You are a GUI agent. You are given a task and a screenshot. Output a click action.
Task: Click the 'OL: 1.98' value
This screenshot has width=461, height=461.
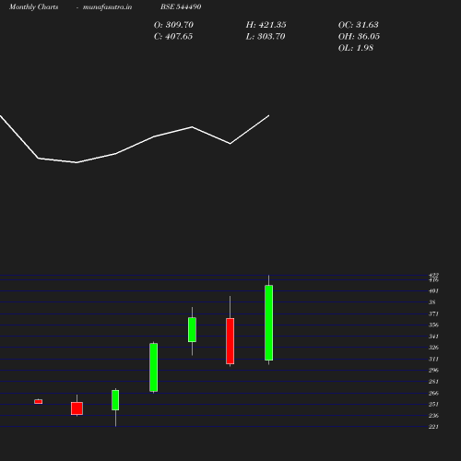pyautogui.click(x=356, y=48)
